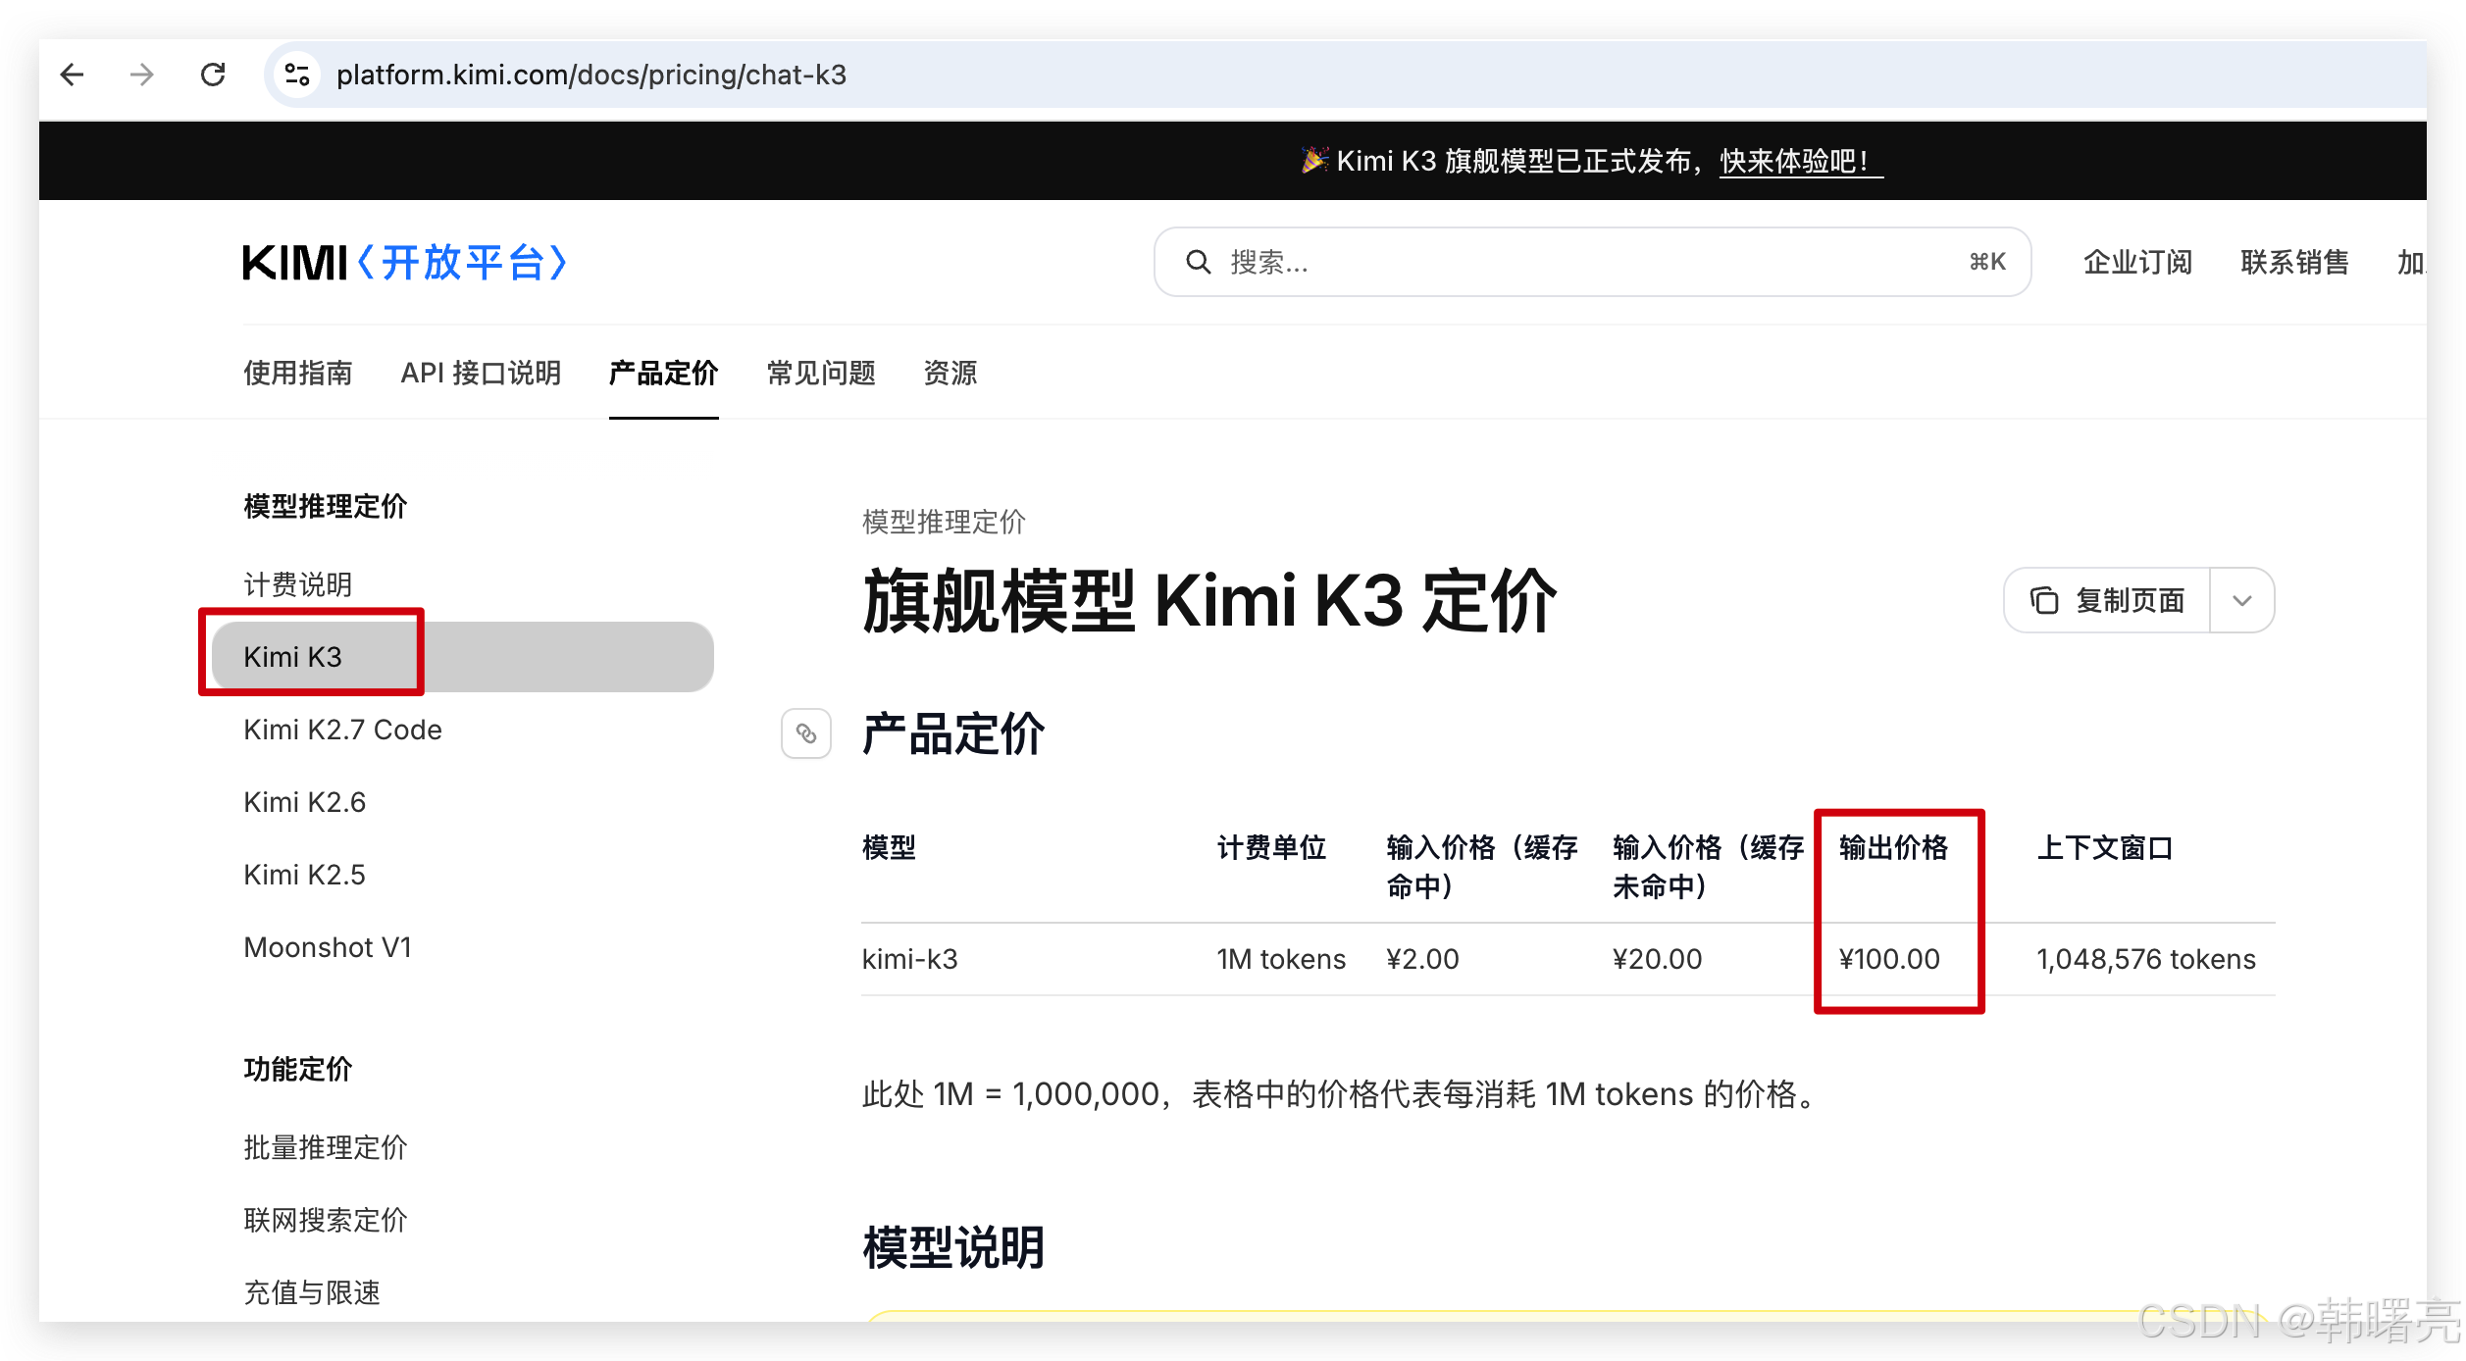Click the 产品定价 section heading

[954, 733]
